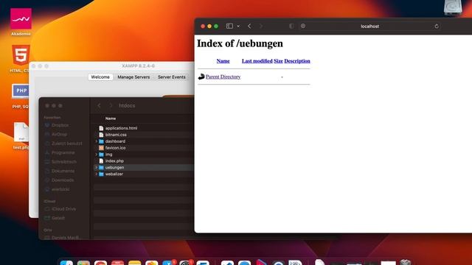Open Zuletzt benutzt in Finder sidebar
Screen dimensions: 472x265
coord(67,144)
